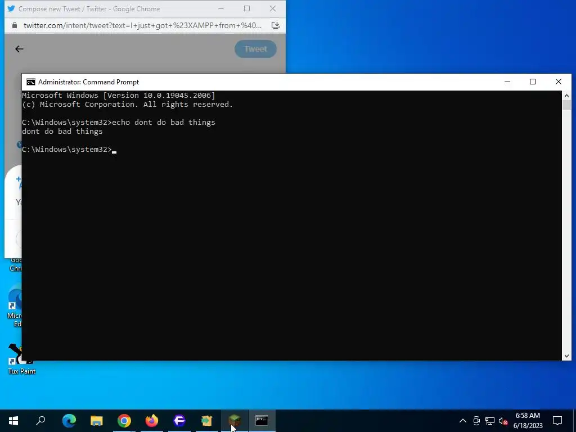576x432 pixels.
Task: Click the 'dont do bad things' output line
Action: tap(62, 132)
